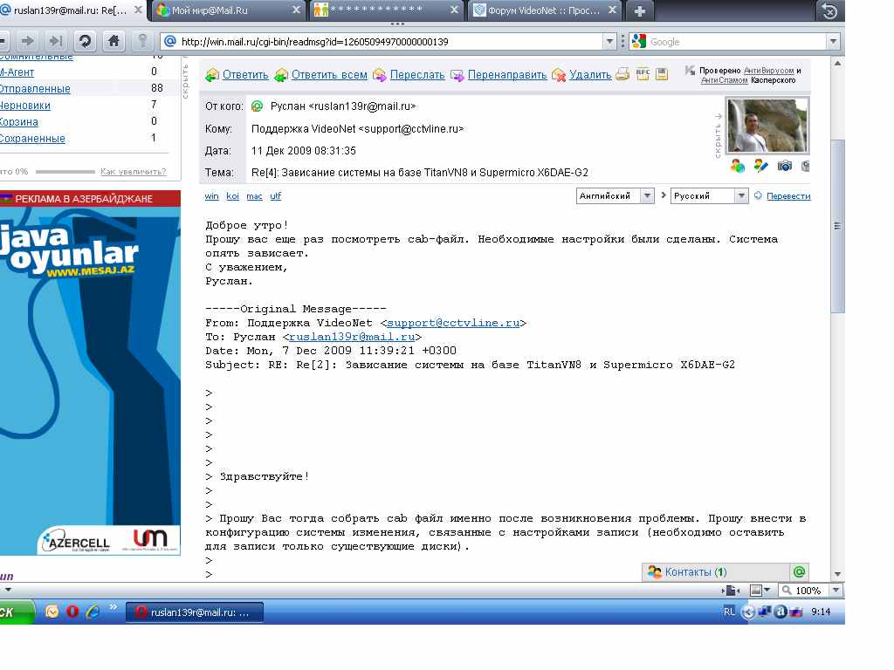Click the Google search field
This screenshot has height=670, width=894.
[737, 42]
